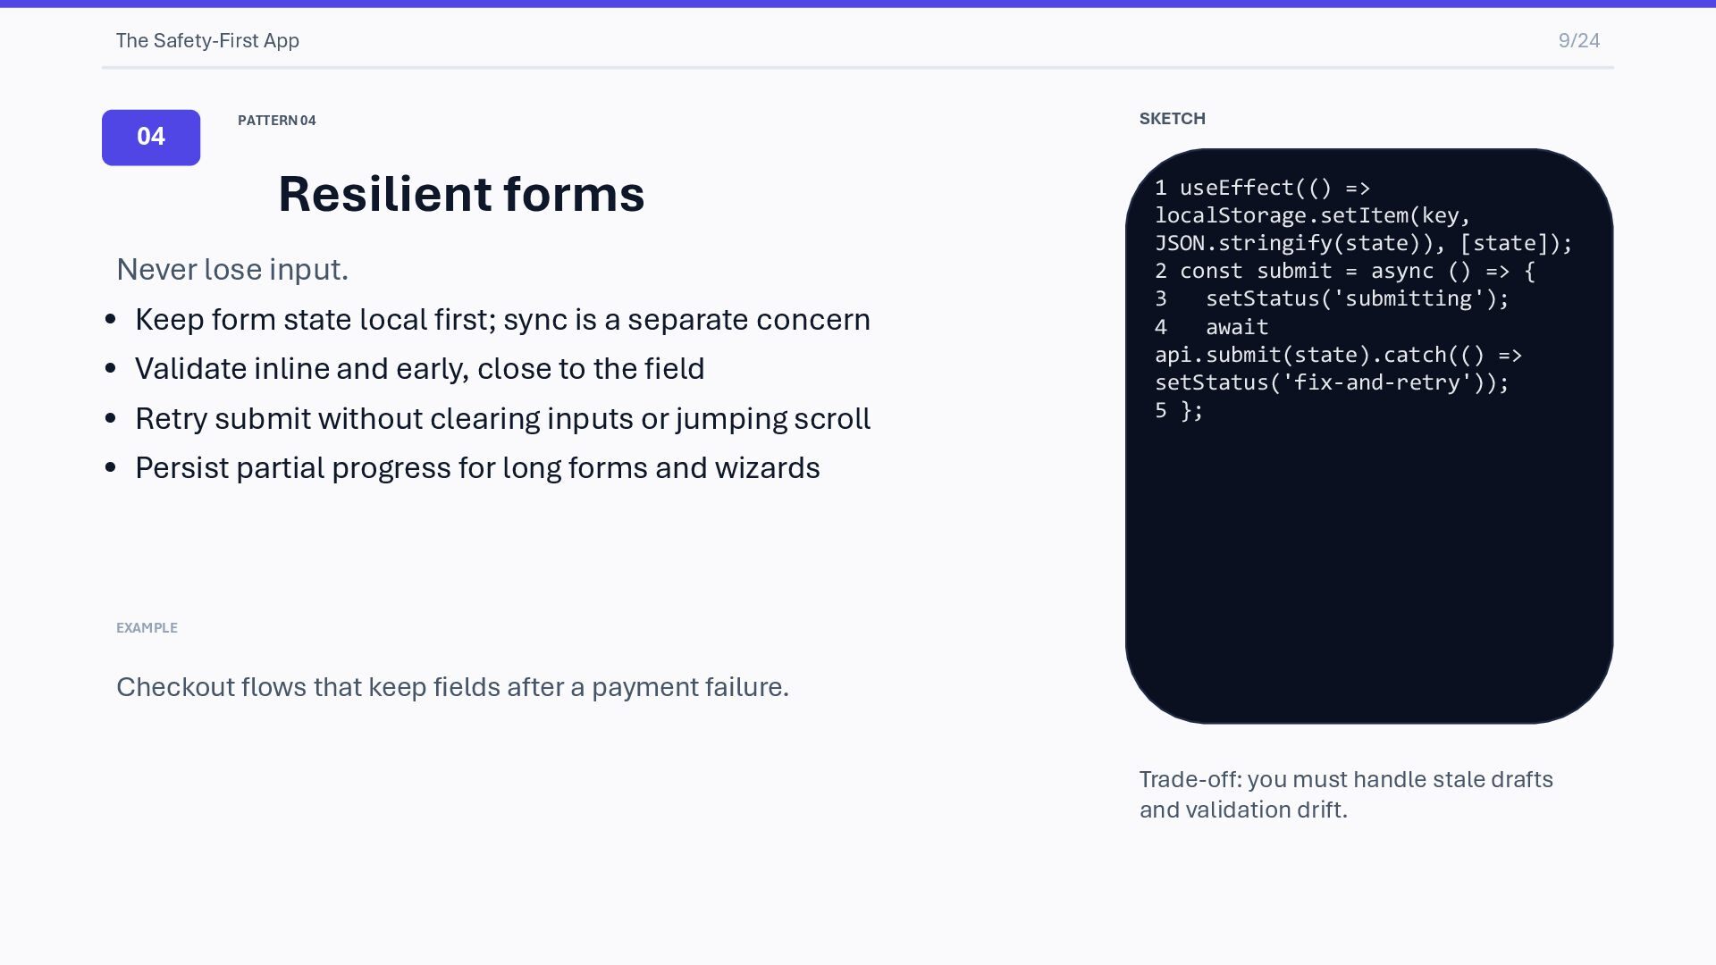The height and width of the screenshot is (965, 1716).
Task: Select the Validate inline and early bullet
Action: 419,369
